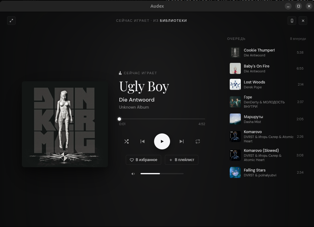Click the Lost Woods cover thumbnail
This screenshot has width=314, height=227.
(x=235, y=84)
